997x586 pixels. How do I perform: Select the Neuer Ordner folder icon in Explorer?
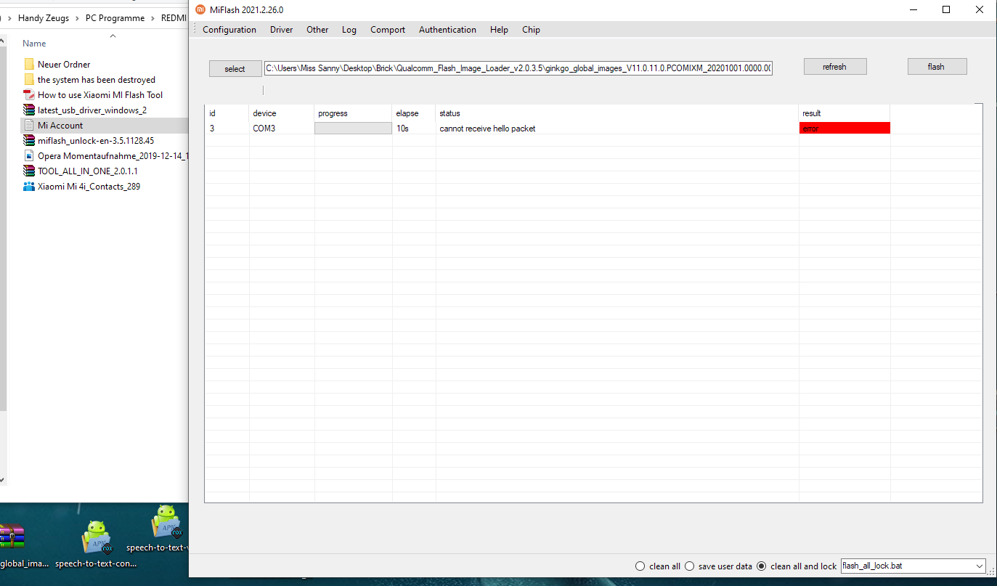click(29, 65)
